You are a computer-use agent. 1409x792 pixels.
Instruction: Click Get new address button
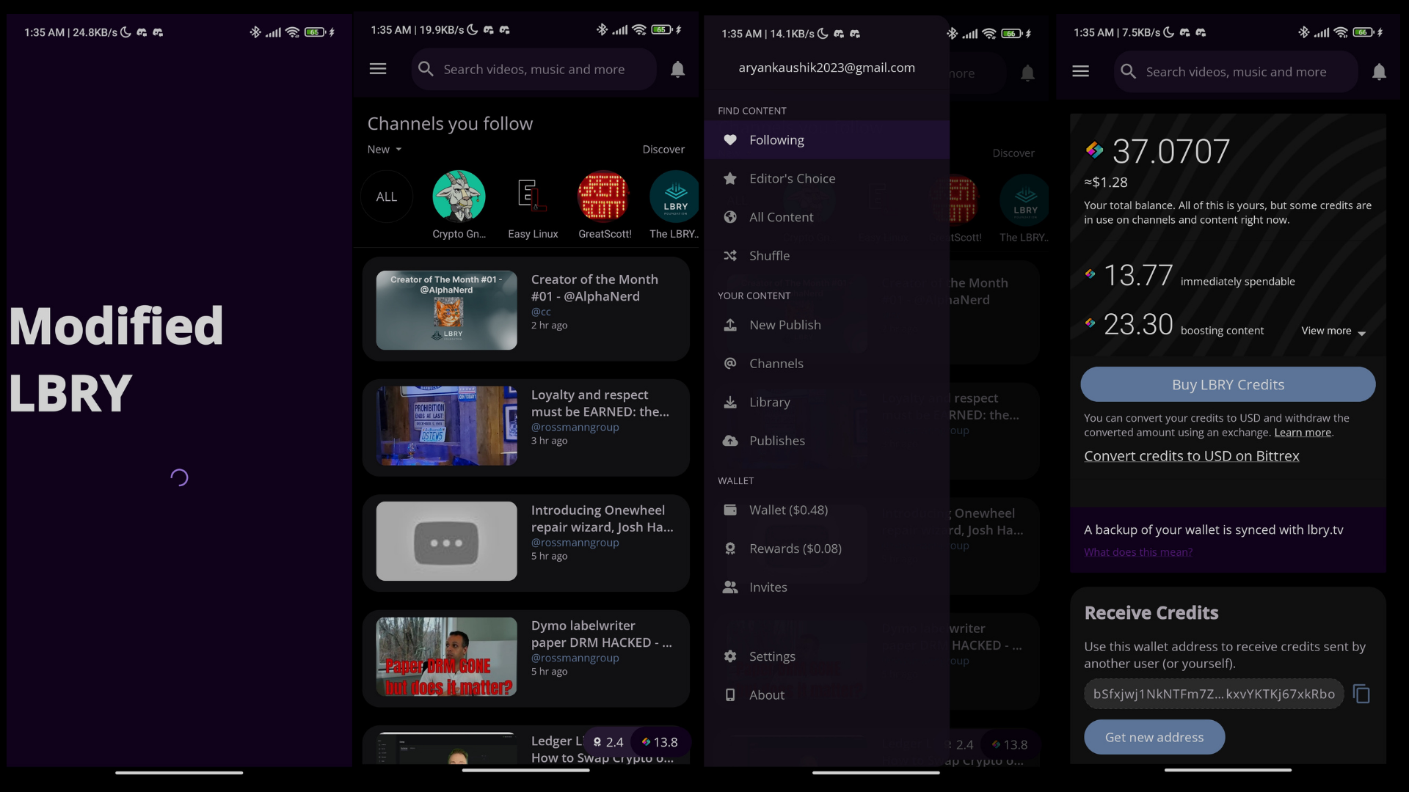(1154, 737)
